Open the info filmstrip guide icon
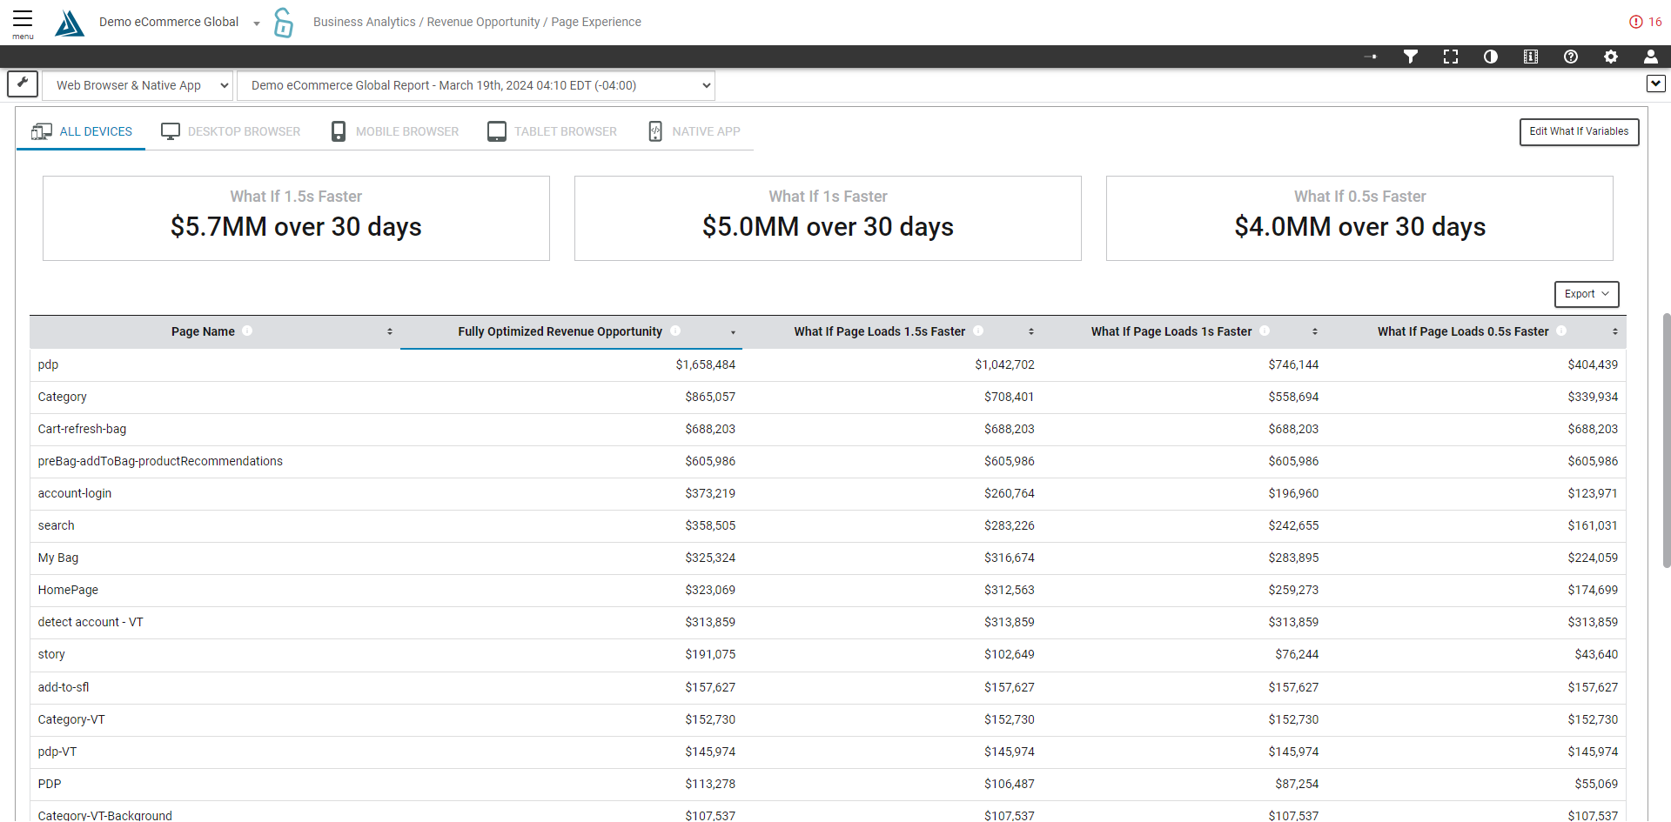Viewport: 1671px width, 822px height. click(x=1531, y=57)
